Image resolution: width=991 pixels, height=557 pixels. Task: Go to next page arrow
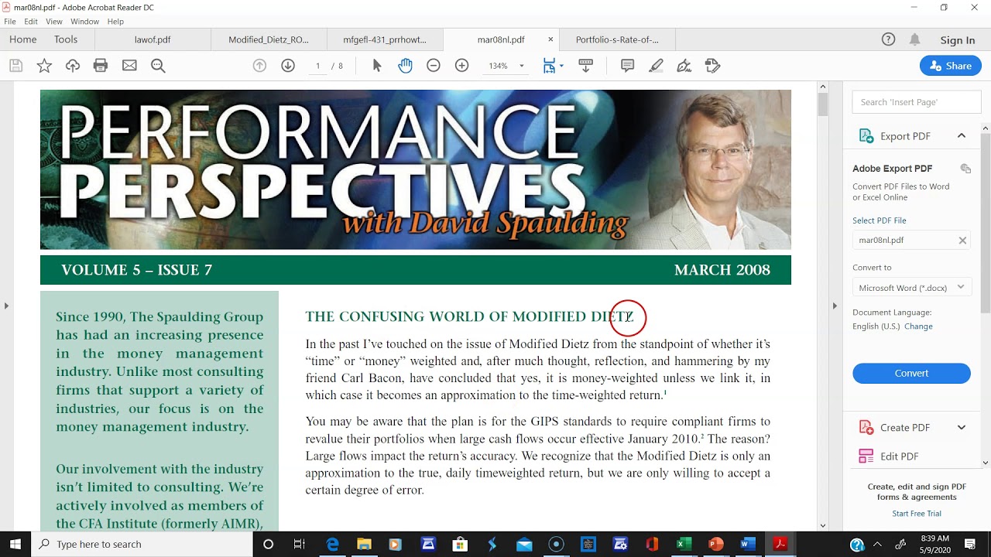(x=288, y=66)
